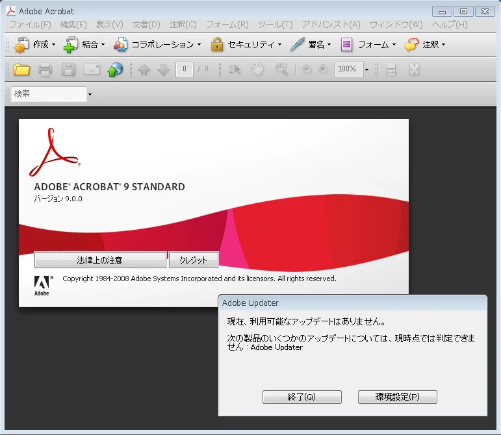The image size is (501, 435).
Task: Choose the Marquee Zoom tool
Action: [x=281, y=69]
